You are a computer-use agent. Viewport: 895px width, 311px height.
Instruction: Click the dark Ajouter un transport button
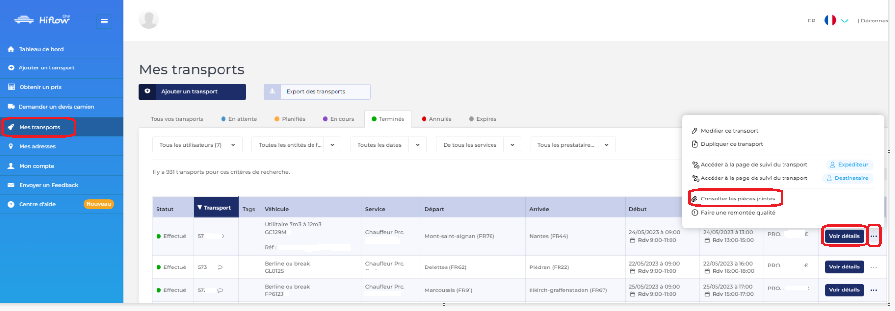(x=192, y=92)
